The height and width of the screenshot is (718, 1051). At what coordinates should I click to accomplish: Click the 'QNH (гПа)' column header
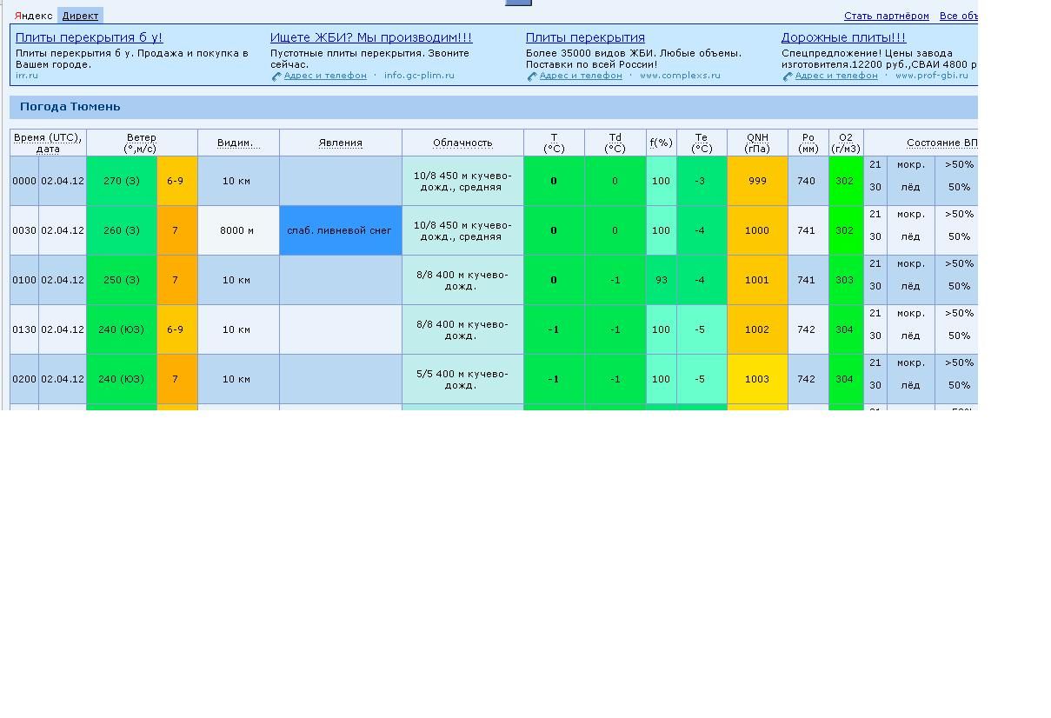[757, 143]
